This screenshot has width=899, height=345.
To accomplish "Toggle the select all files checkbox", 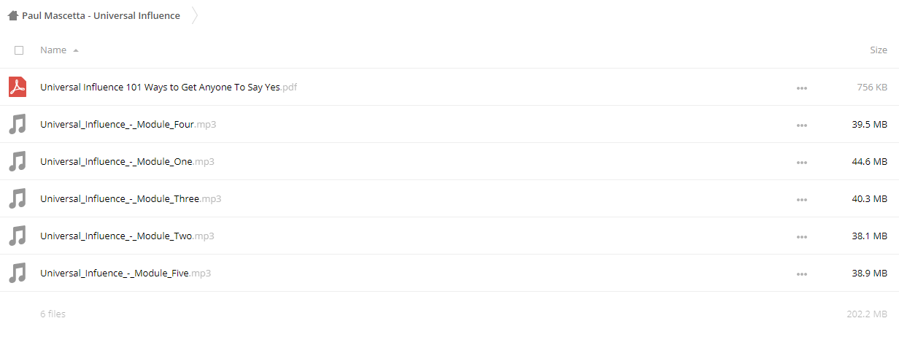I will 19,50.
